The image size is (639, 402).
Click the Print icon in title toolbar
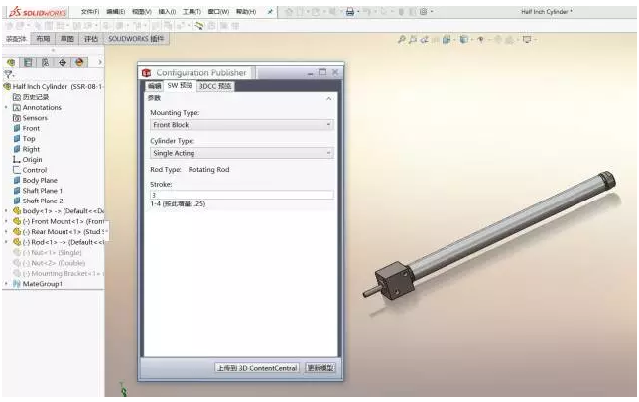click(x=349, y=12)
